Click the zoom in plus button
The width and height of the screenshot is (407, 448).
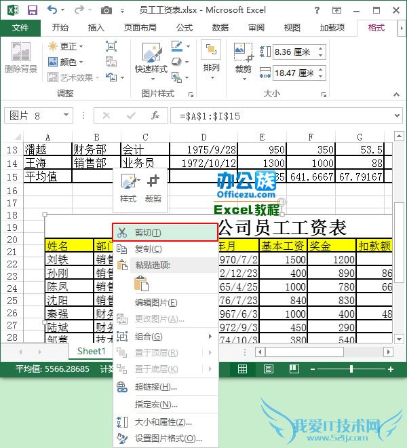point(391,369)
